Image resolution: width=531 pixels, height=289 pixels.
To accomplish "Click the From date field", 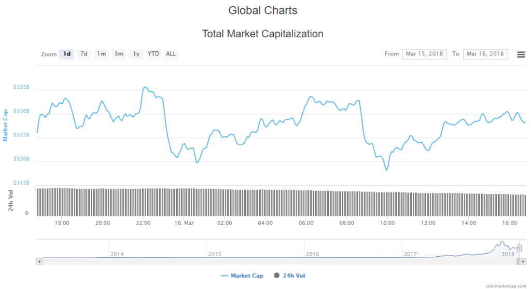I will point(424,54).
